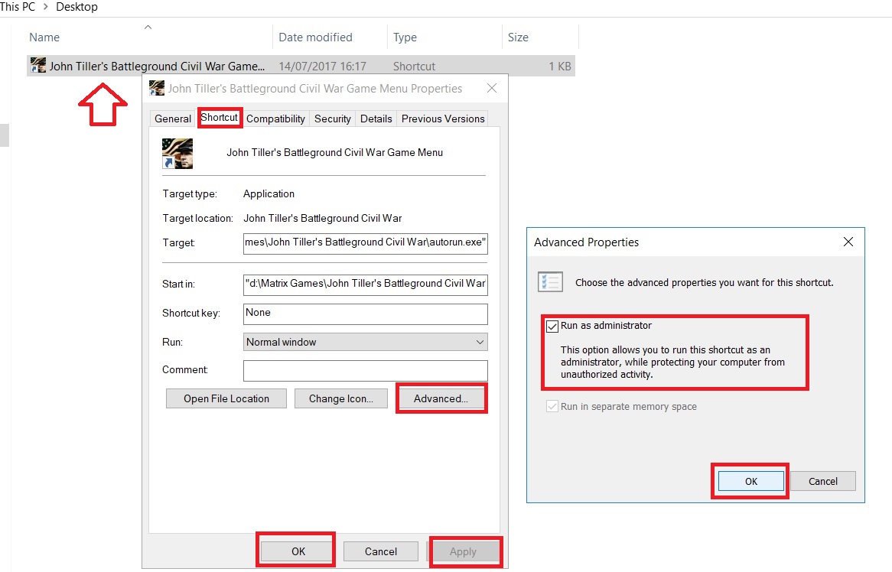Screen dimensions: 892x572
Task: Switch to the Shortcut tab
Action: point(220,117)
